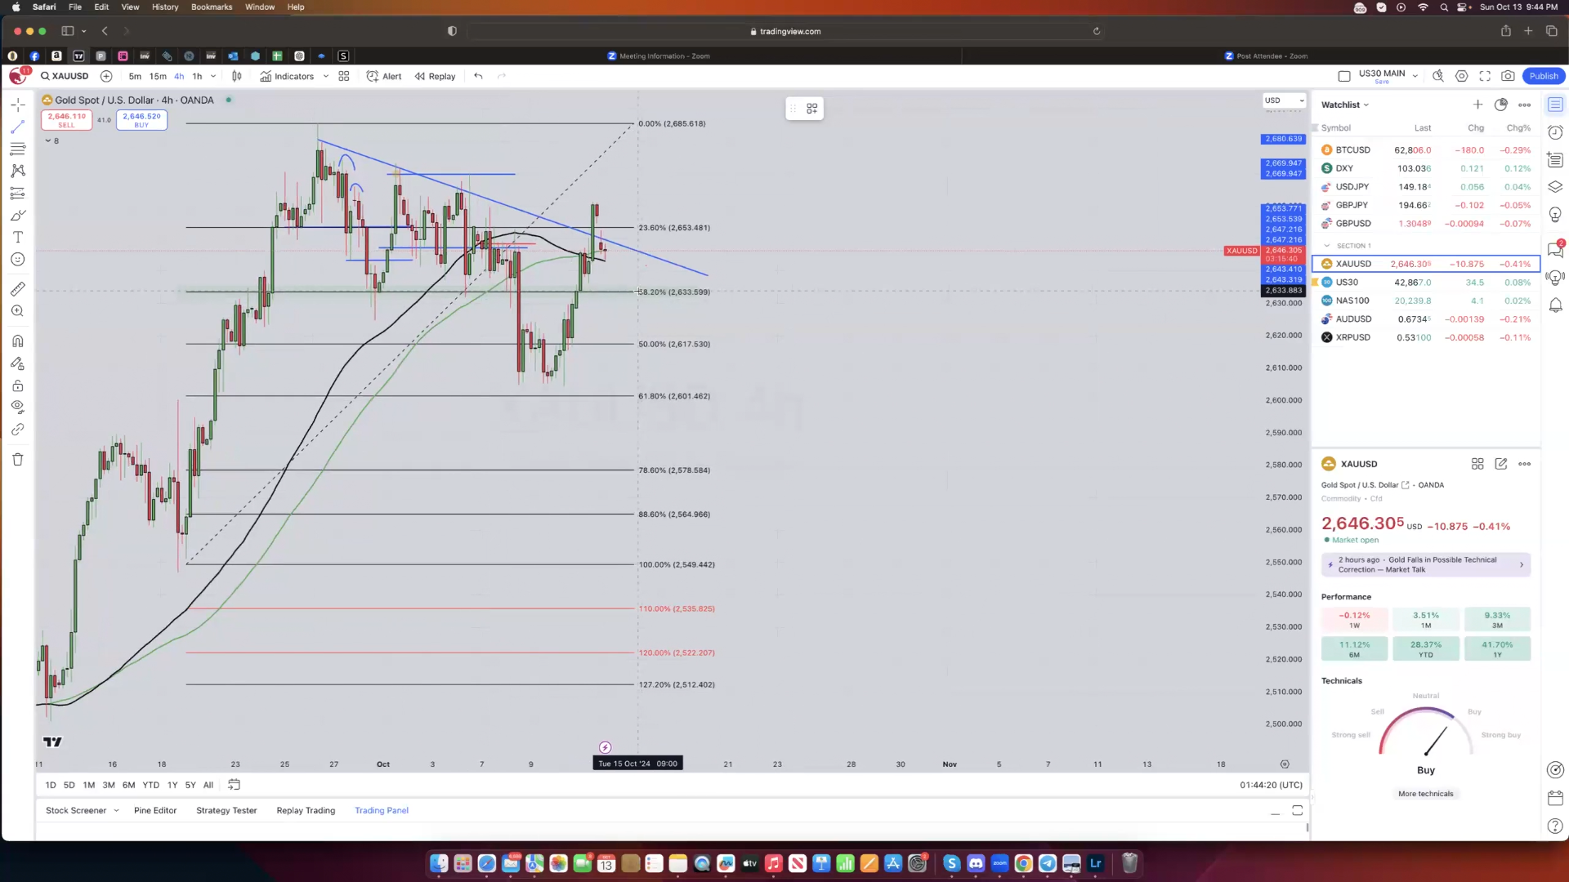Image resolution: width=1569 pixels, height=882 pixels.
Task: Select the 1Y time range
Action: point(172,785)
